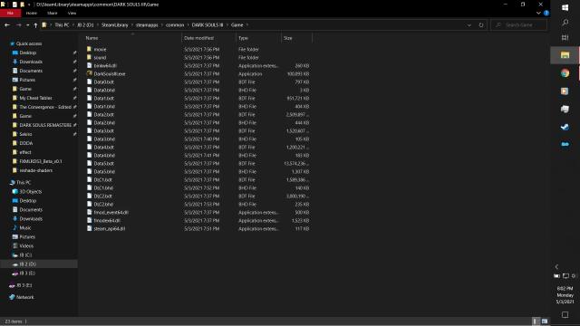The height and width of the screenshot is (326, 580).
Task: Navigate to This PC breadcrumb
Action: point(62,25)
